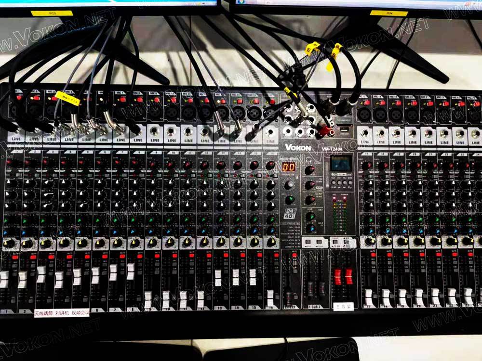Image resolution: width=482 pixels, height=361 pixels.
Task: Adjust channel 17 red gain knob
Action: point(367,166)
